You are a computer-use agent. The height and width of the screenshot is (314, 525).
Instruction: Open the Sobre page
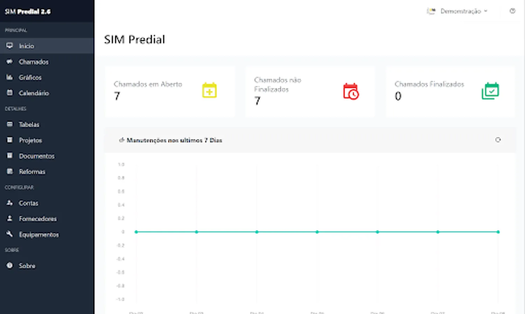[47, 266]
